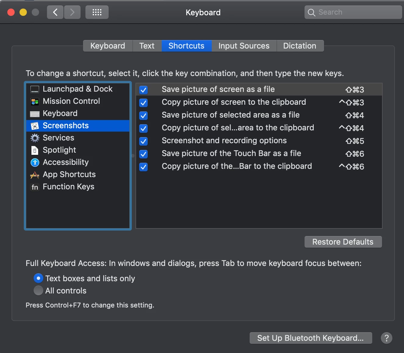Click the ⌃⇧⌘6 key combination

click(352, 167)
